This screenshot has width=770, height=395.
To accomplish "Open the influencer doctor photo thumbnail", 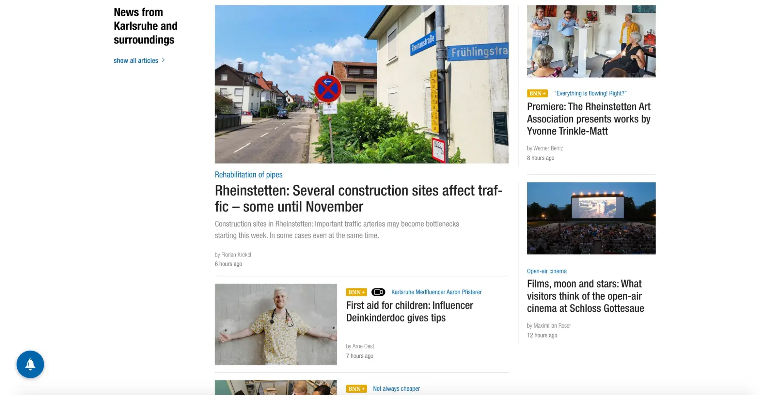I will (x=276, y=324).
